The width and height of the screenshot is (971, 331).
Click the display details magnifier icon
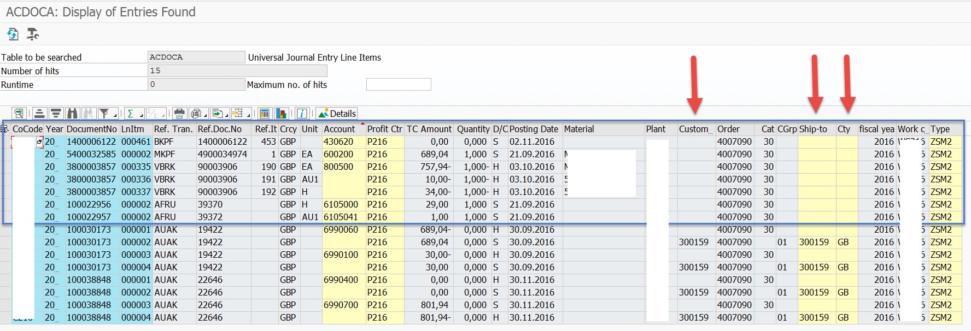(x=19, y=114)
